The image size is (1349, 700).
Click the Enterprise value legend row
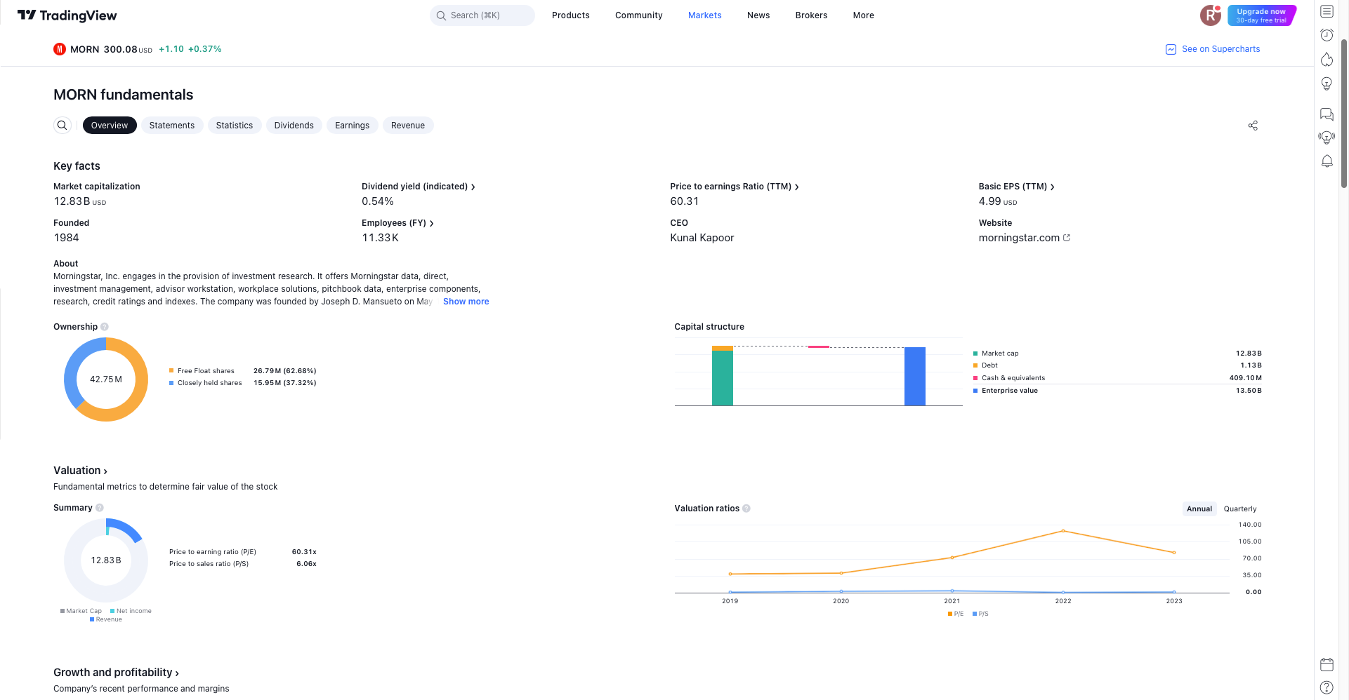1117,391
